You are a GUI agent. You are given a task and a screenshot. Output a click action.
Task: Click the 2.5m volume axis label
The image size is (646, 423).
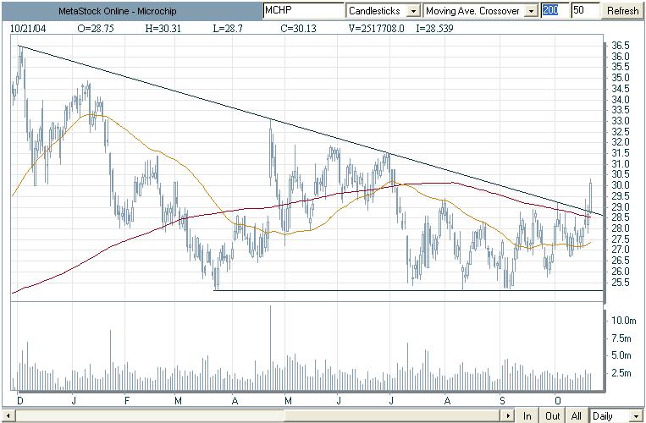(621, 373)
